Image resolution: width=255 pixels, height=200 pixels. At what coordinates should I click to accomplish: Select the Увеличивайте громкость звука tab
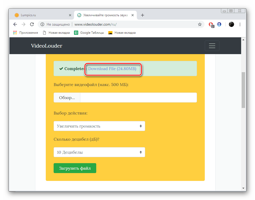(x=105, y=15)
